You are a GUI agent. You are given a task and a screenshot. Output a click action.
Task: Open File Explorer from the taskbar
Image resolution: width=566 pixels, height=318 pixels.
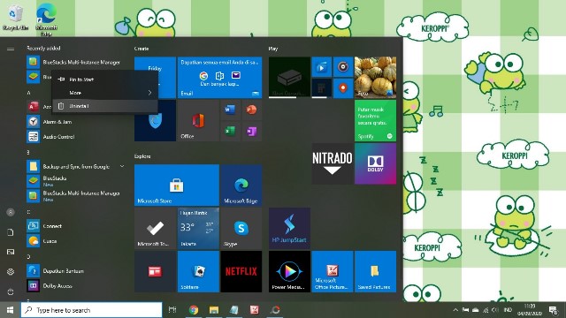[x=214, y=310]
